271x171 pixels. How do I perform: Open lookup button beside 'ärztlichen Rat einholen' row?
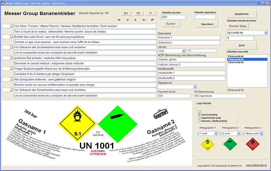[x=11, y=58]
